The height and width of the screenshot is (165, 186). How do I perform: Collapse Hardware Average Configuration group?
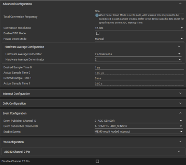point(179,46)
